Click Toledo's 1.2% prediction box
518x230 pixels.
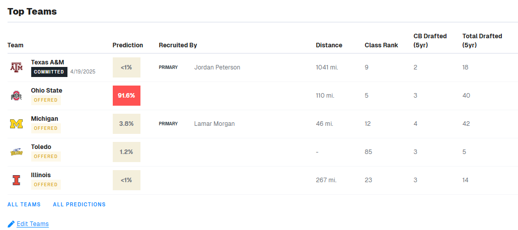[x=126, y=152]
